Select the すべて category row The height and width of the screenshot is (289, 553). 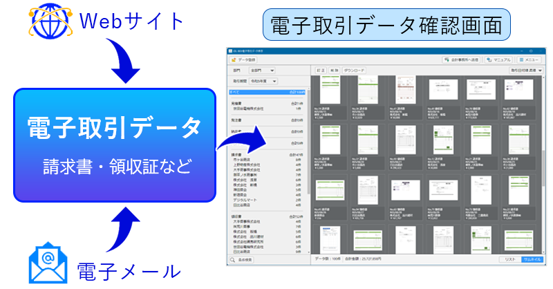(x=268, y=93)
